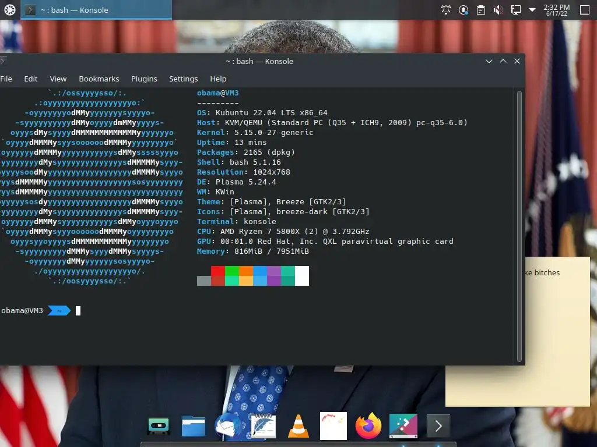This screenshot has width=597, height=447.
Task: Launch VLC media player from dock
Action: coord(298,425)
